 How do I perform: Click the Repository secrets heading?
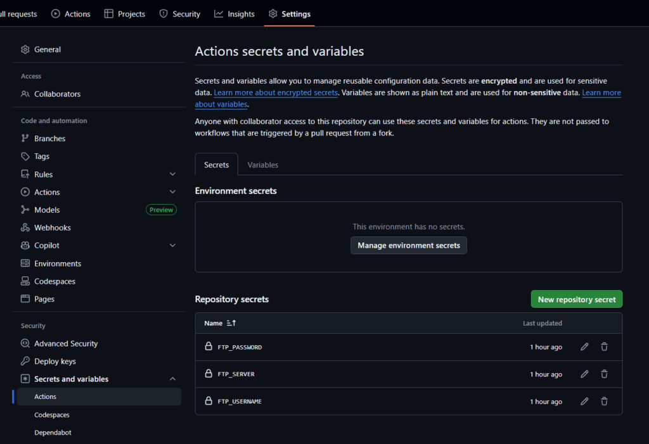[x=232, y=299]
